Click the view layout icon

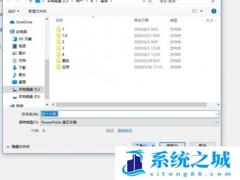pyautogui.click(x=195, y=11)
